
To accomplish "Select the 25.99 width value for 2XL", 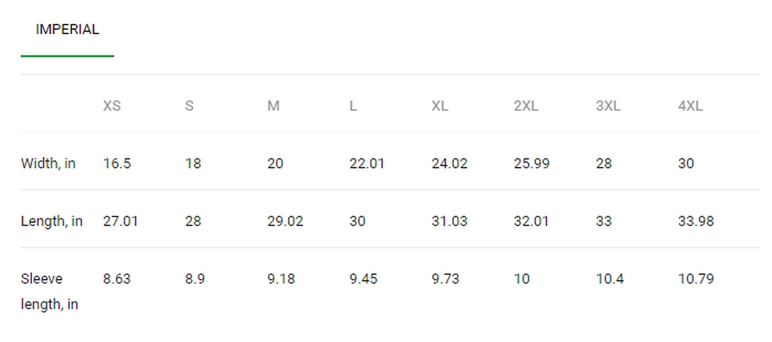I will [x=532, y=164].
